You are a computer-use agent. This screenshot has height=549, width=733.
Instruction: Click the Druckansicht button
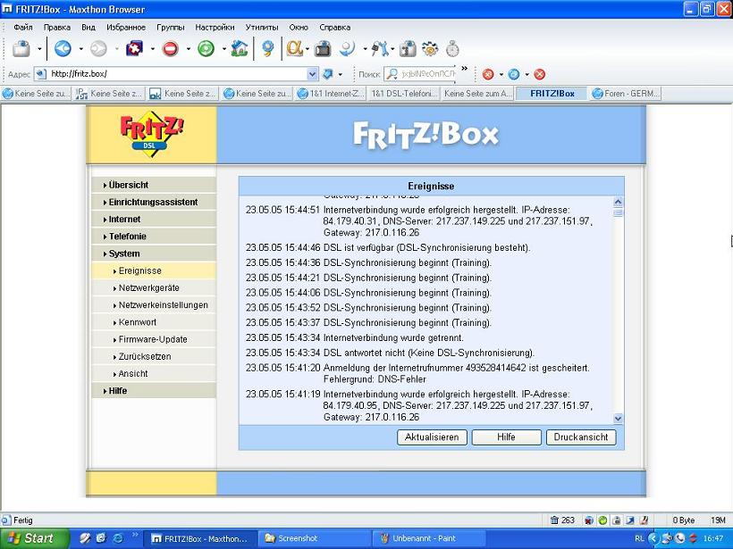point(581,437)
